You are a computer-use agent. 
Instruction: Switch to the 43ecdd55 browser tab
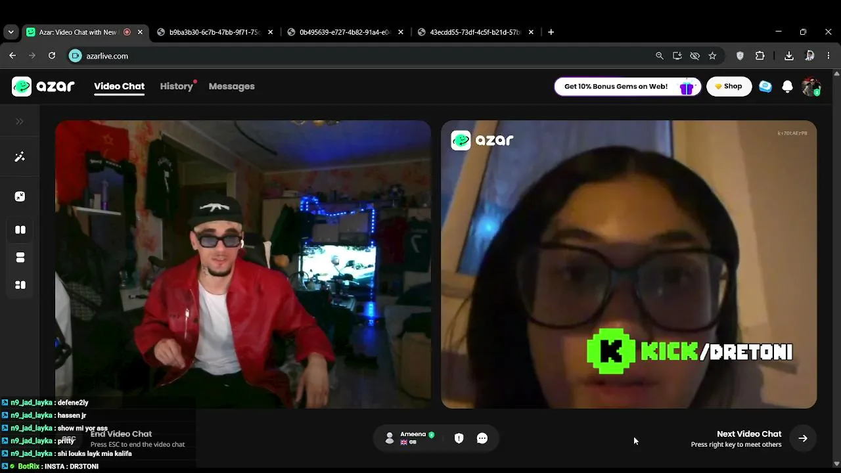476,32
